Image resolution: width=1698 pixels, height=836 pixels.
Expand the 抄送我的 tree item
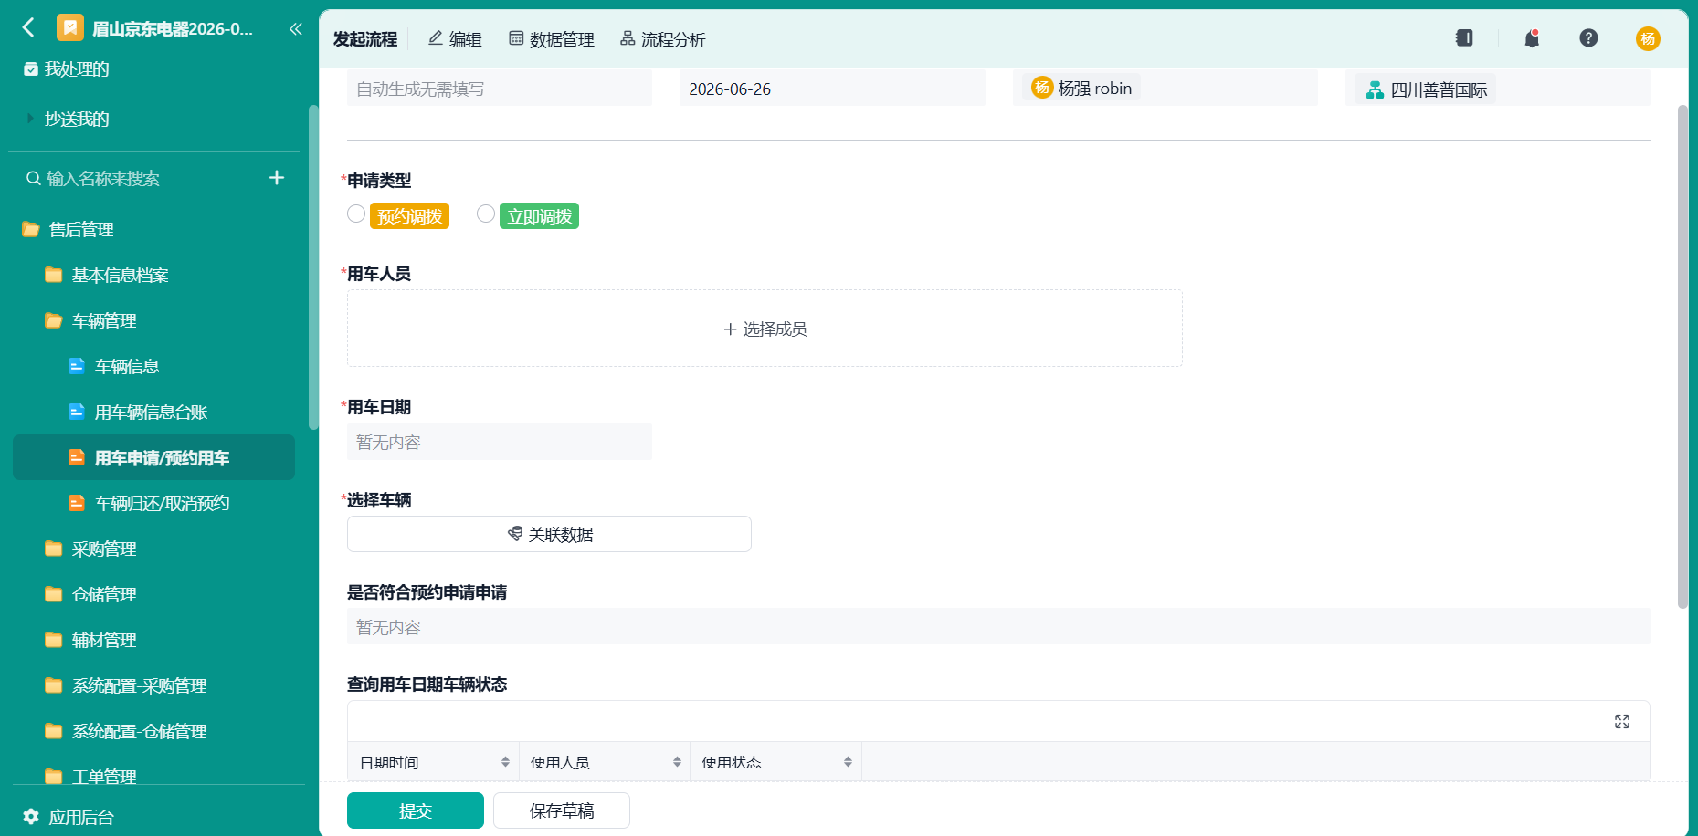[x=30, y=119]
